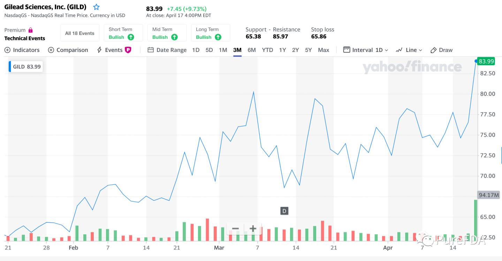This screenshot has height=261, width=502.
Task: Click the Interval candlestick icon
Action: (x=347, y=50)
